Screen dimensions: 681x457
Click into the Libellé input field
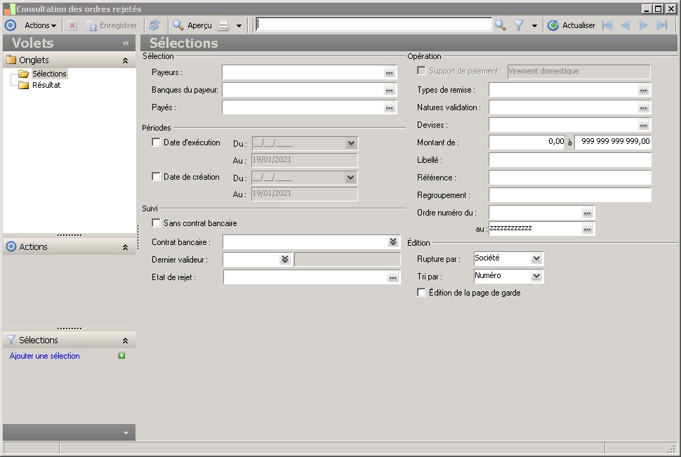coord(569,160)
